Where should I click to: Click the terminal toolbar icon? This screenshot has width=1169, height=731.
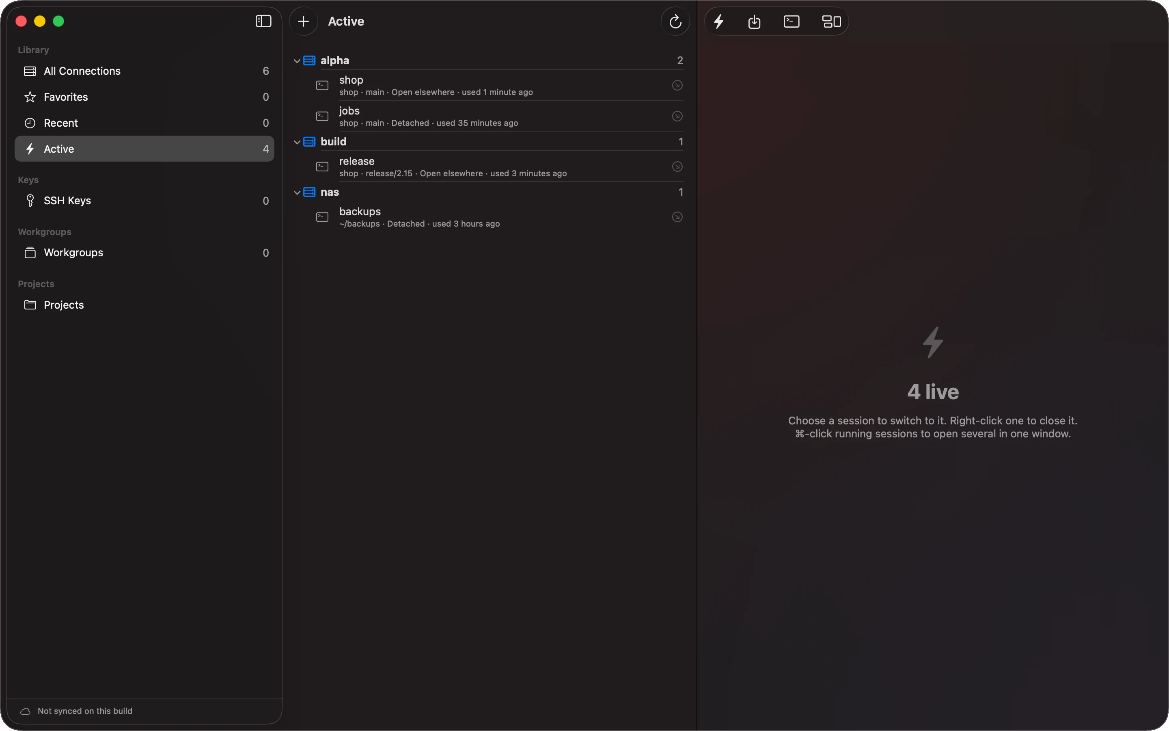coord(791,21)
